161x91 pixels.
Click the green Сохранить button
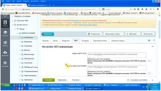point(49,80)
